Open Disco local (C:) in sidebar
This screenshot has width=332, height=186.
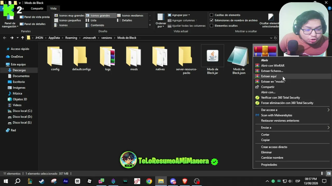pyautogui.click(x=22, y=111)
